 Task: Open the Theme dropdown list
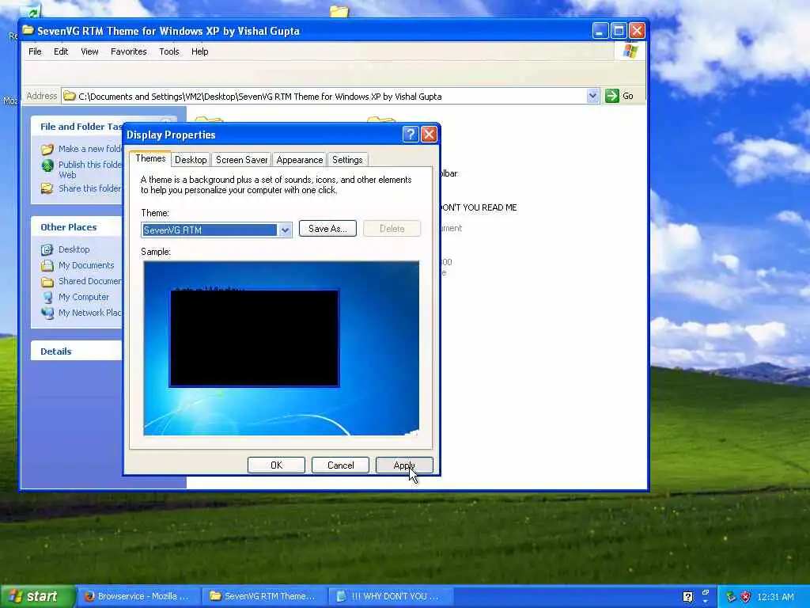[x=285, y=230]
